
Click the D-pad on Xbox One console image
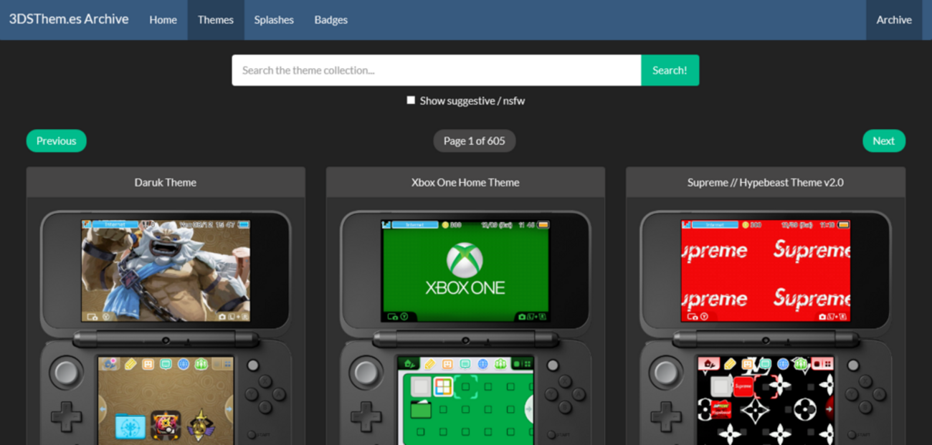click(x=366, y=418)
